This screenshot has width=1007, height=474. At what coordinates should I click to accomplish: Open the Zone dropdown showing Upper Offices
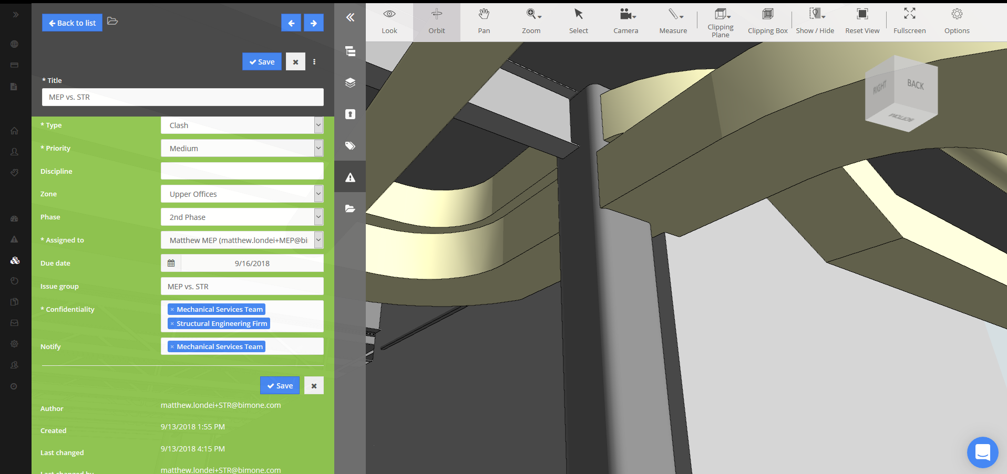point(242,194)
